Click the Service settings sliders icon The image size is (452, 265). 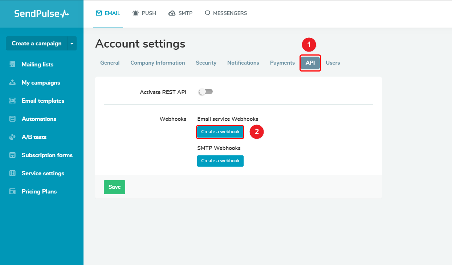click(12, 174)
